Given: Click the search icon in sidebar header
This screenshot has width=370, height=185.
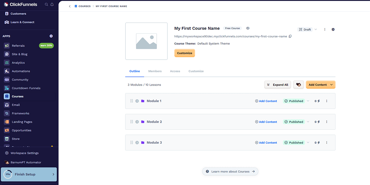Looking at the screenshot, I should point(46,4).
